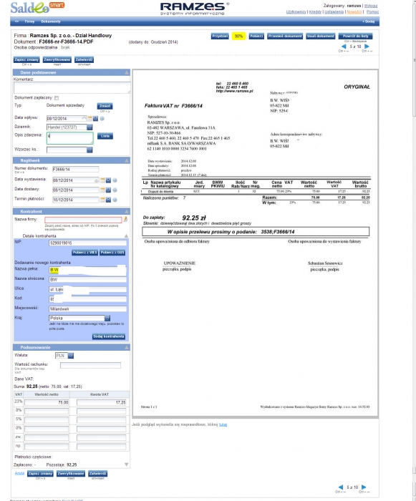Click pencil edit icon next to Nazwa firmy
Viewport: 416px width, 501px height.
pos(125,220)
